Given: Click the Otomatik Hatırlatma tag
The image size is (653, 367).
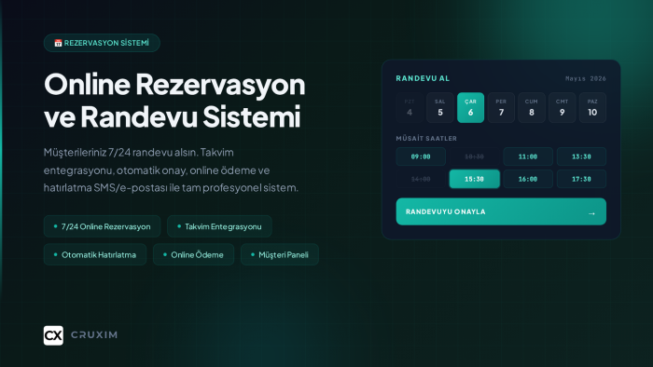Looking at the screenshot, I should pyautogui.click(x=95, y=255).
